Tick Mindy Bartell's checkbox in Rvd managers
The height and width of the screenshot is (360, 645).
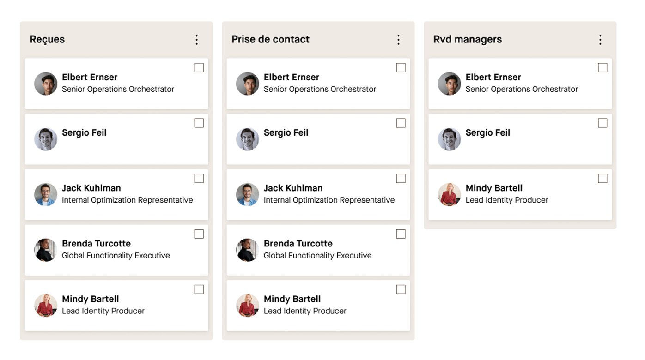[x=602, y=179]
